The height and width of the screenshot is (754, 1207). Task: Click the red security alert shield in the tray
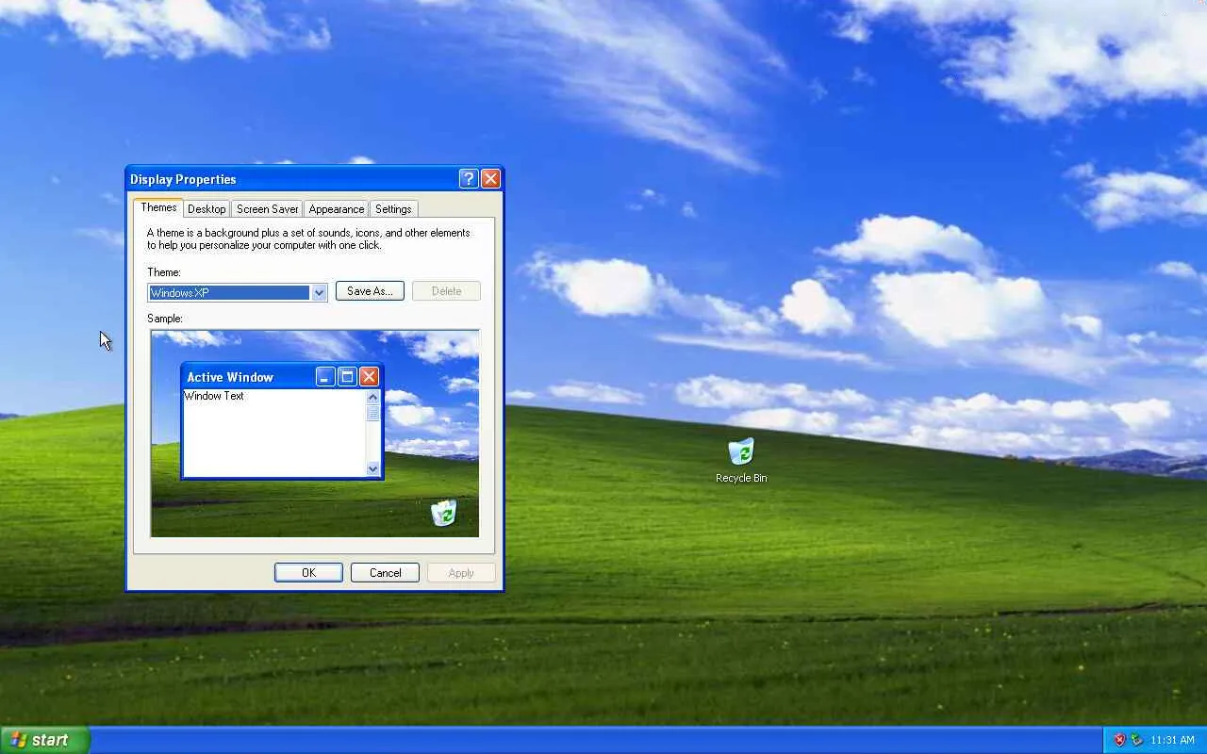[x=1120, y=740]
